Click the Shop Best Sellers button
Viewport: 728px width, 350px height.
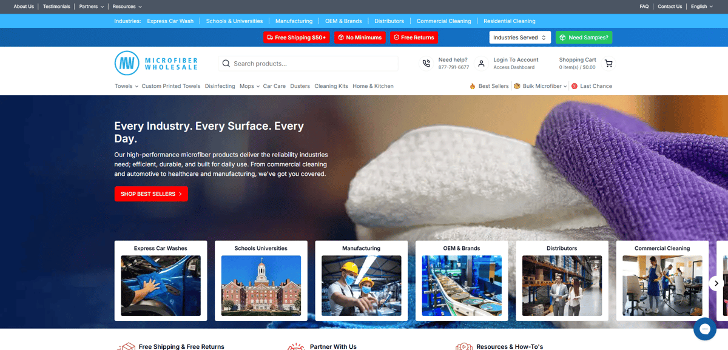click(151, 194)
